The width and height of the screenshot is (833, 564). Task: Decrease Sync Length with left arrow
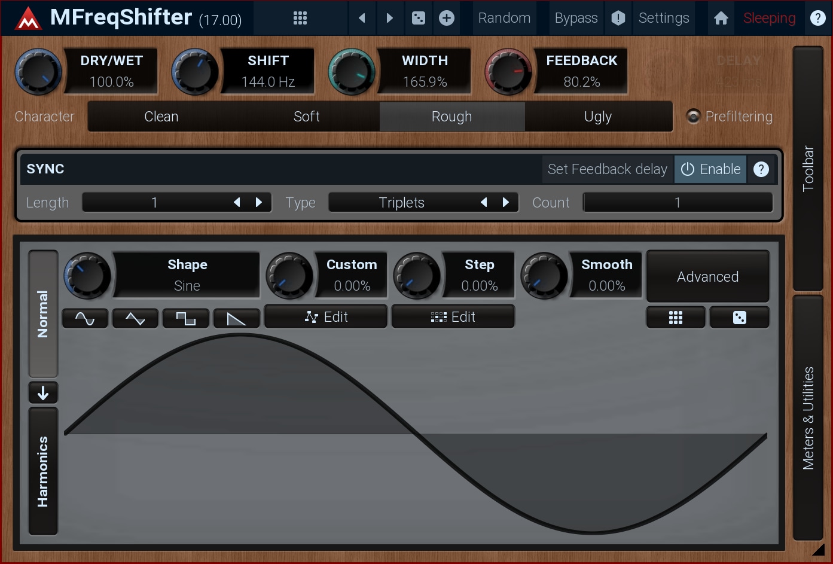point(237,203)
